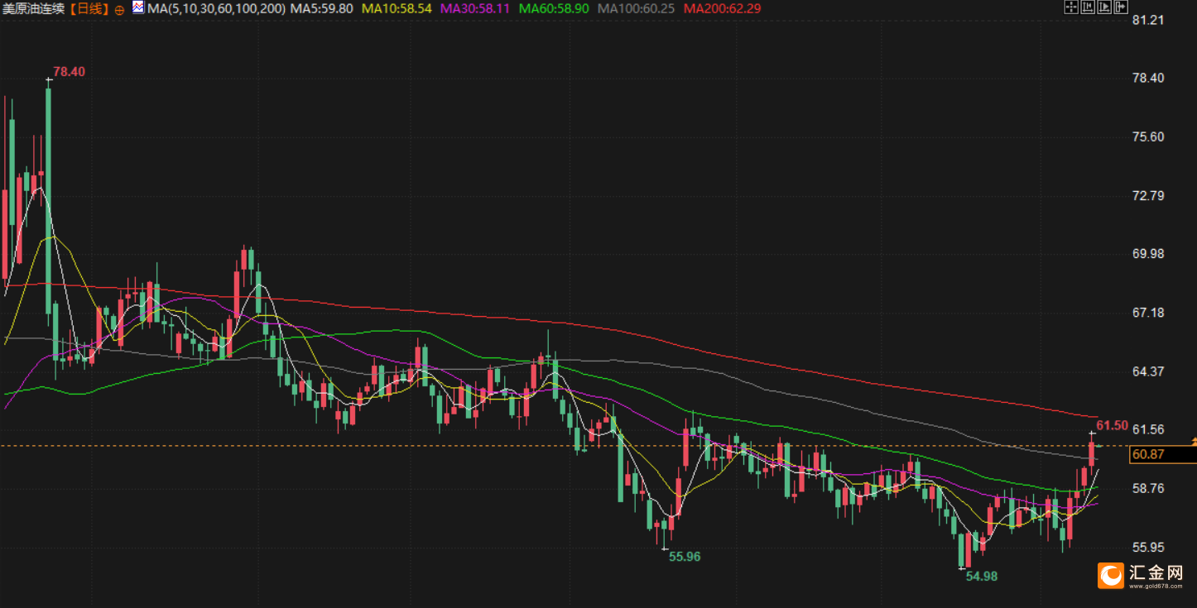Select the 日线 period label
Viewport: 1197px width, 608px height.
coord(90,9)
